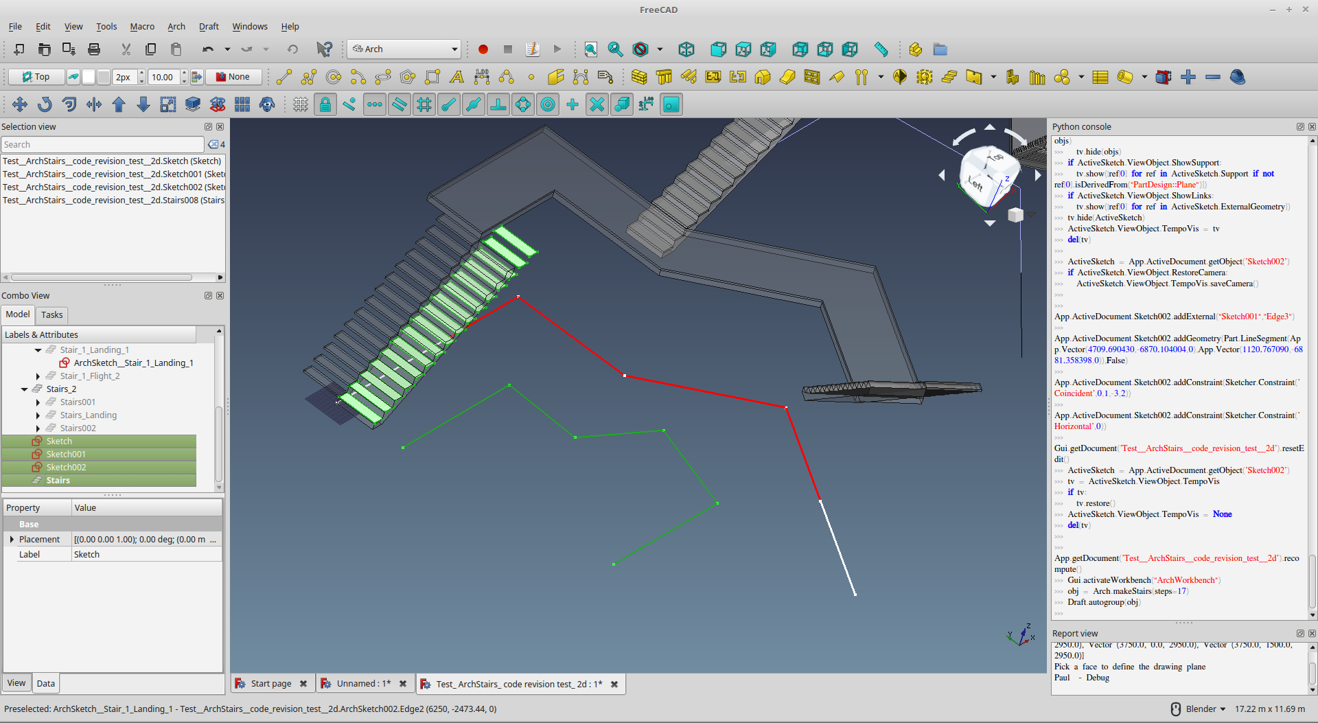Open the Arch workbench dropdown
The width and height of the screenshot is (1318, 723).
[404, 49]
